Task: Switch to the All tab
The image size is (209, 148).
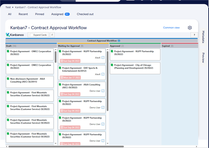Action: tap(9, 14)
